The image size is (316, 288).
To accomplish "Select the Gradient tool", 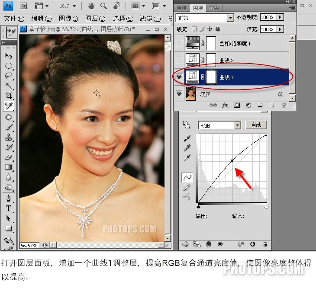I will [9, 167].
